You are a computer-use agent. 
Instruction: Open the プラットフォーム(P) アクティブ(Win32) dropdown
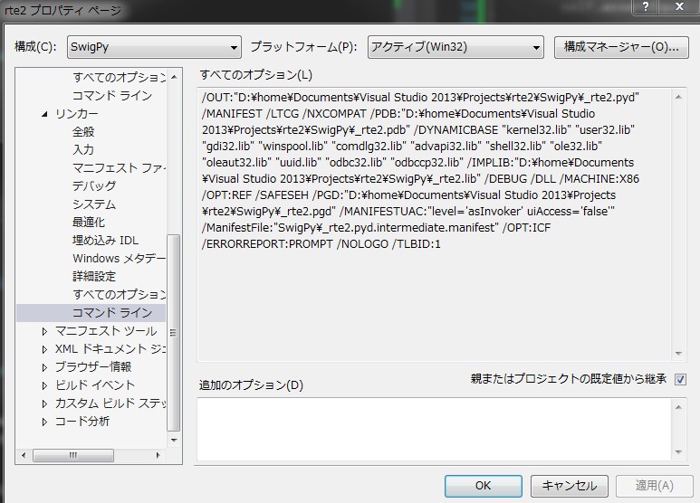tap(455, 47)
